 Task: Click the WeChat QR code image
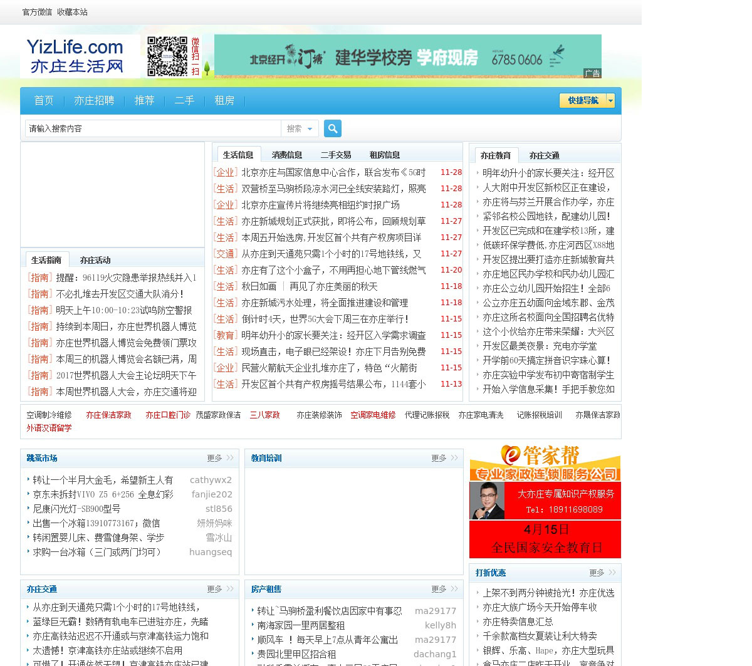pyautogui.click(x=167, y=56)
